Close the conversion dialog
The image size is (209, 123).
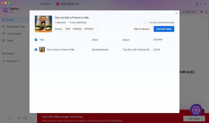[176, 13]
